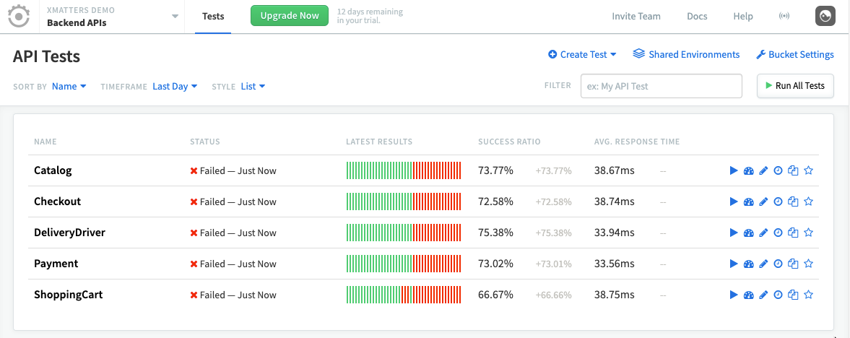Open the user avatar in top right
This screenshot has width=850, height=338.
pos(825,16)
